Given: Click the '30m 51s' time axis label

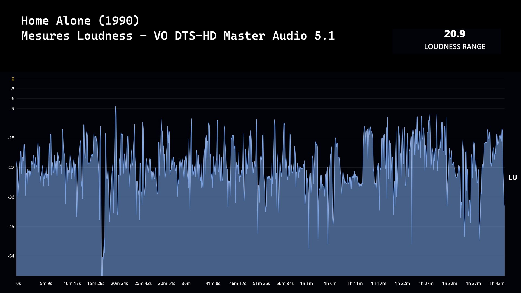Looking at the screenshot, I should tap(167, 284).
